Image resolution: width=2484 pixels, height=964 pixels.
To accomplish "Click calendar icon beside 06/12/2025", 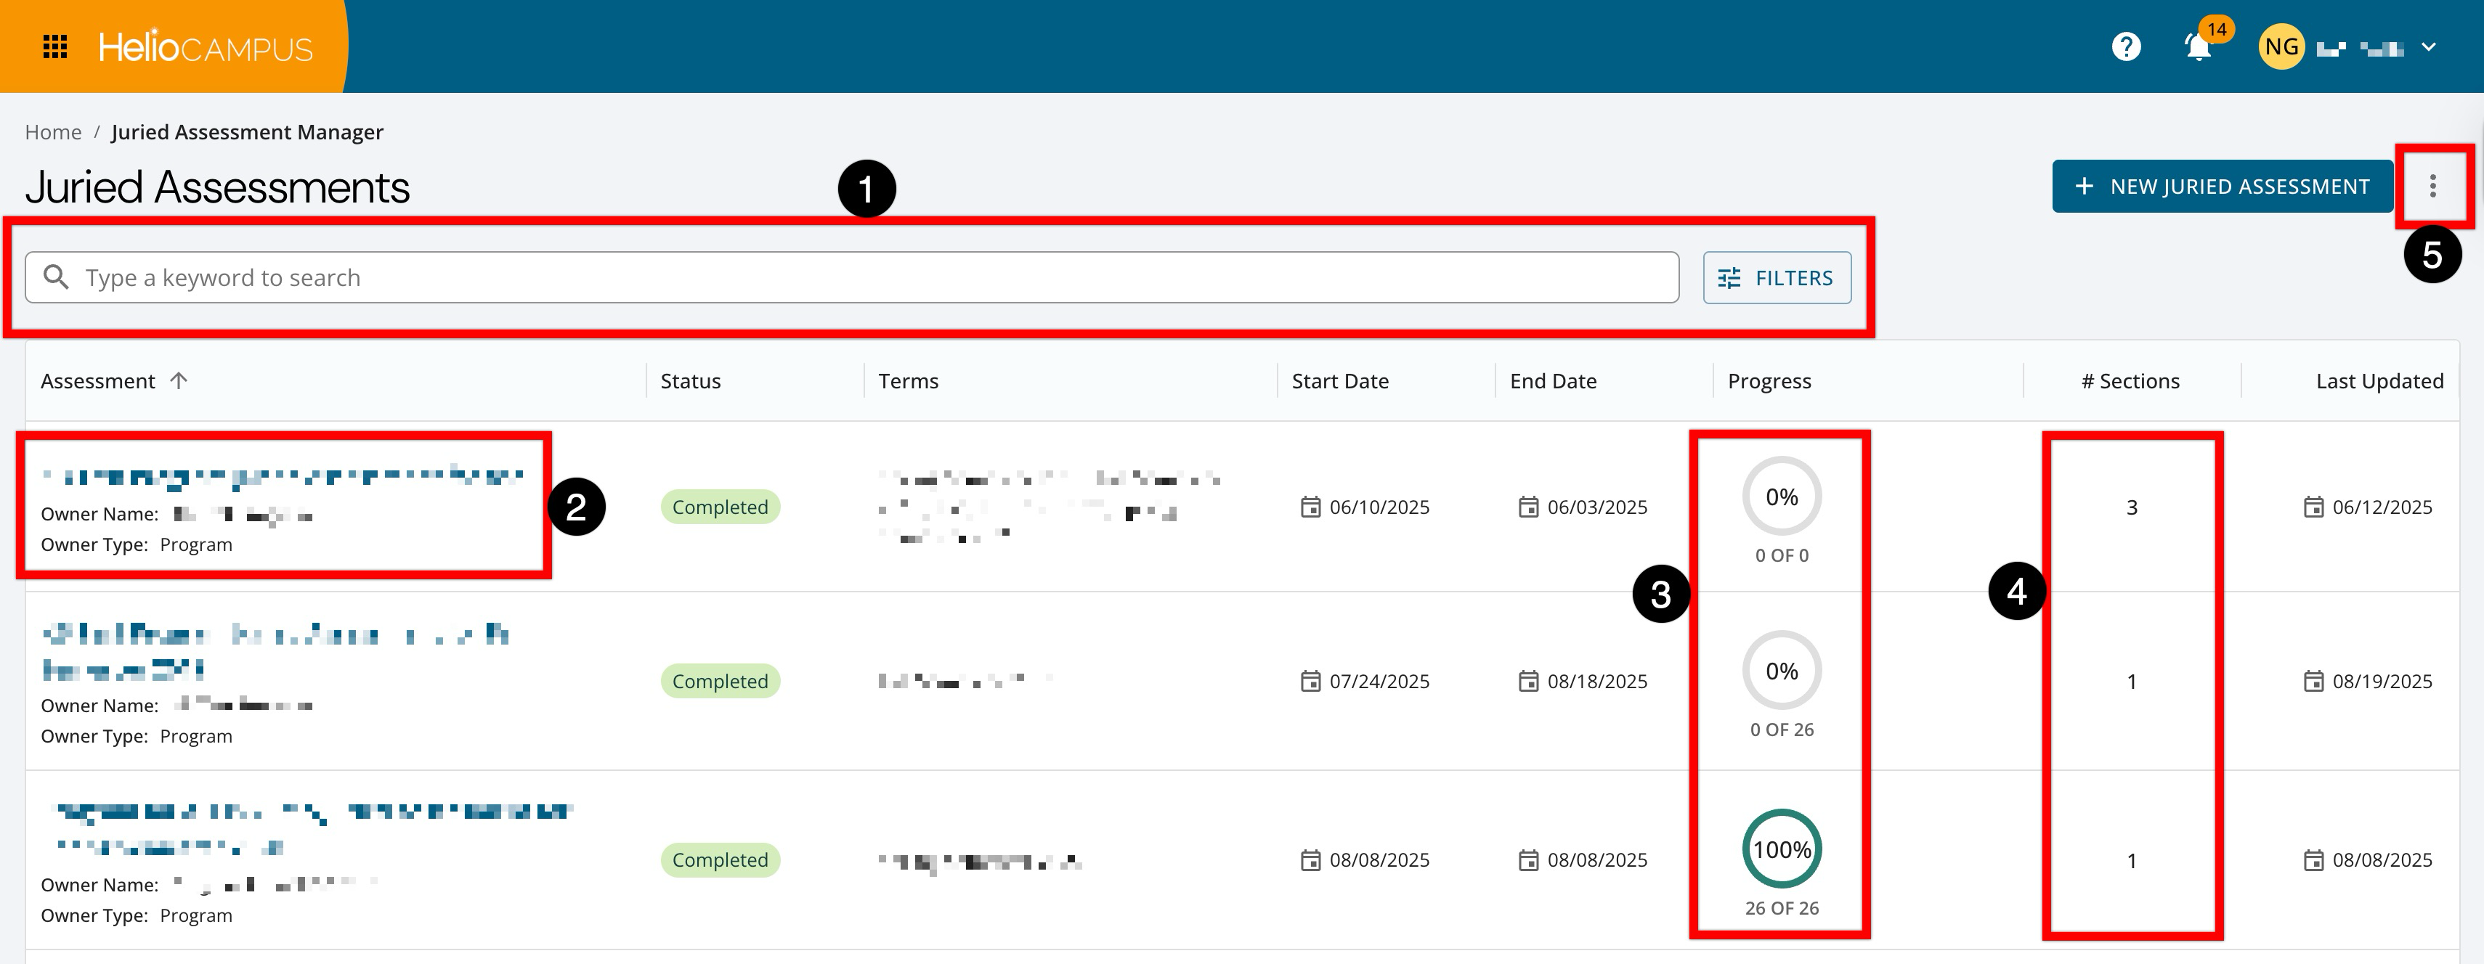I will click(x=2313, y=507).
